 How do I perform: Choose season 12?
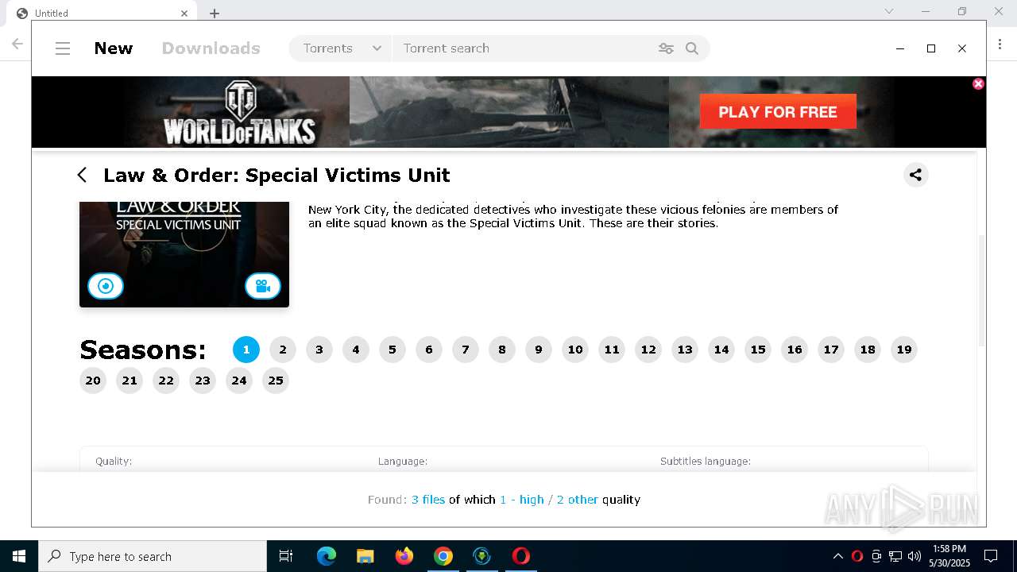tap(648, 350)
